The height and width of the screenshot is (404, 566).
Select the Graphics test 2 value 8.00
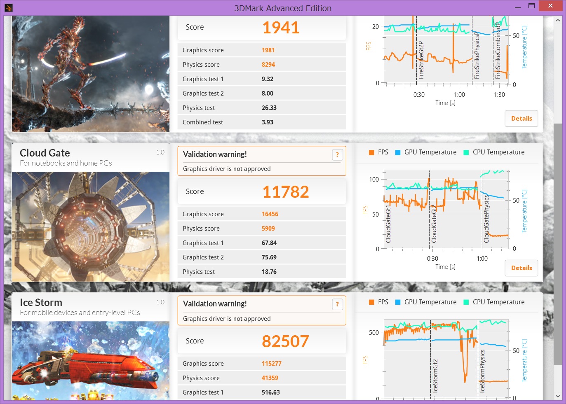(268, 93)
